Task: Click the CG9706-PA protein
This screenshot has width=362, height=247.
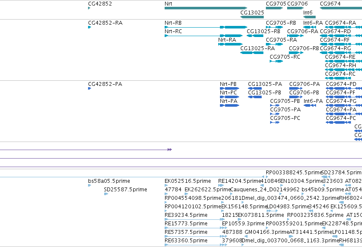Action: (x=296, y=88)
